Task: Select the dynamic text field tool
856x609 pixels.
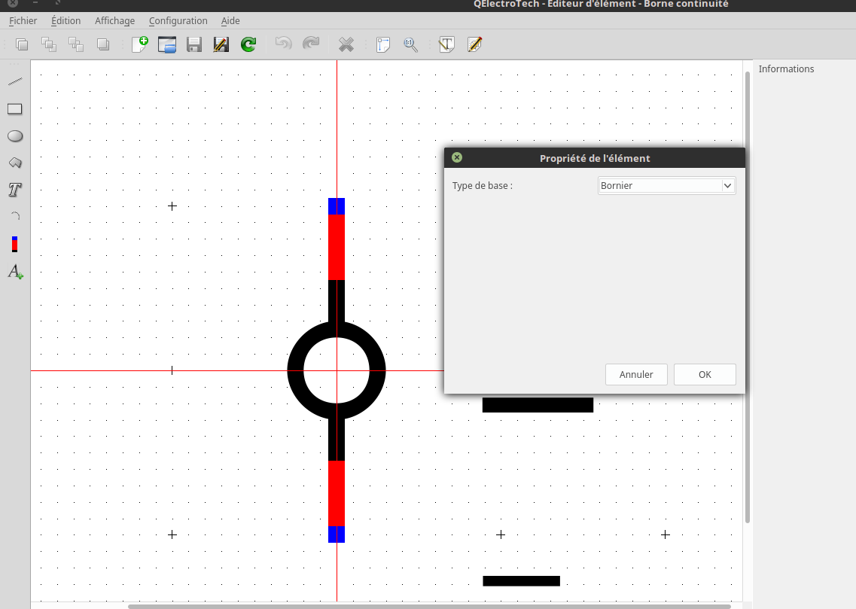Action: coord(15,272)
